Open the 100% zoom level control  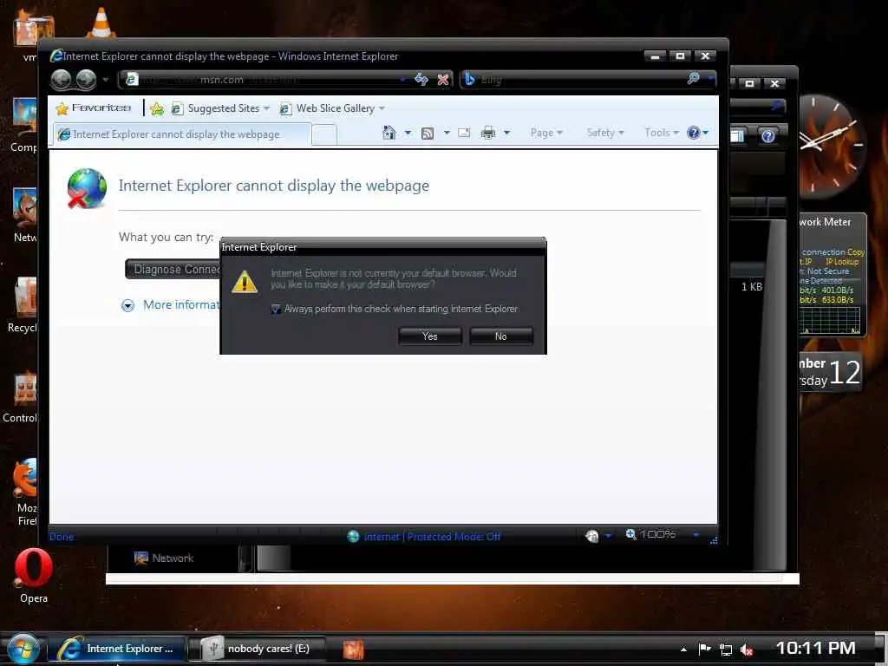tap(650, 534)
